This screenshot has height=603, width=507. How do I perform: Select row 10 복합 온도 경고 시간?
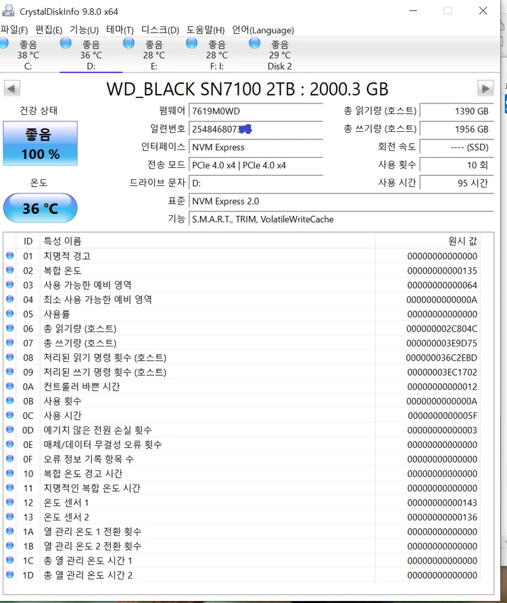pyautogui.click(x=242, y=474)
